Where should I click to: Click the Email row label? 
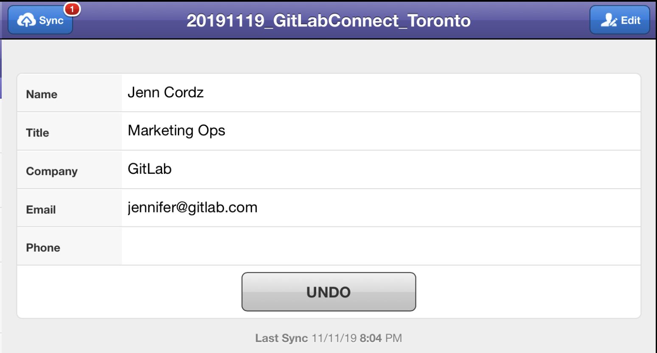[41, 209]
